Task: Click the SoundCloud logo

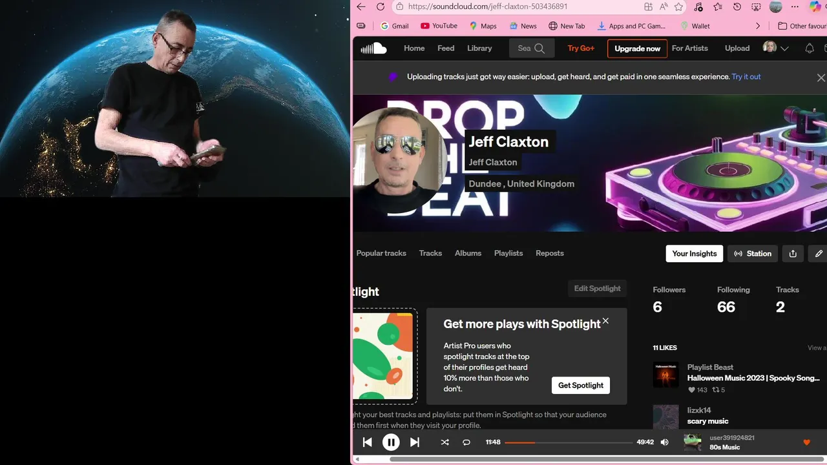Action: 373,48
